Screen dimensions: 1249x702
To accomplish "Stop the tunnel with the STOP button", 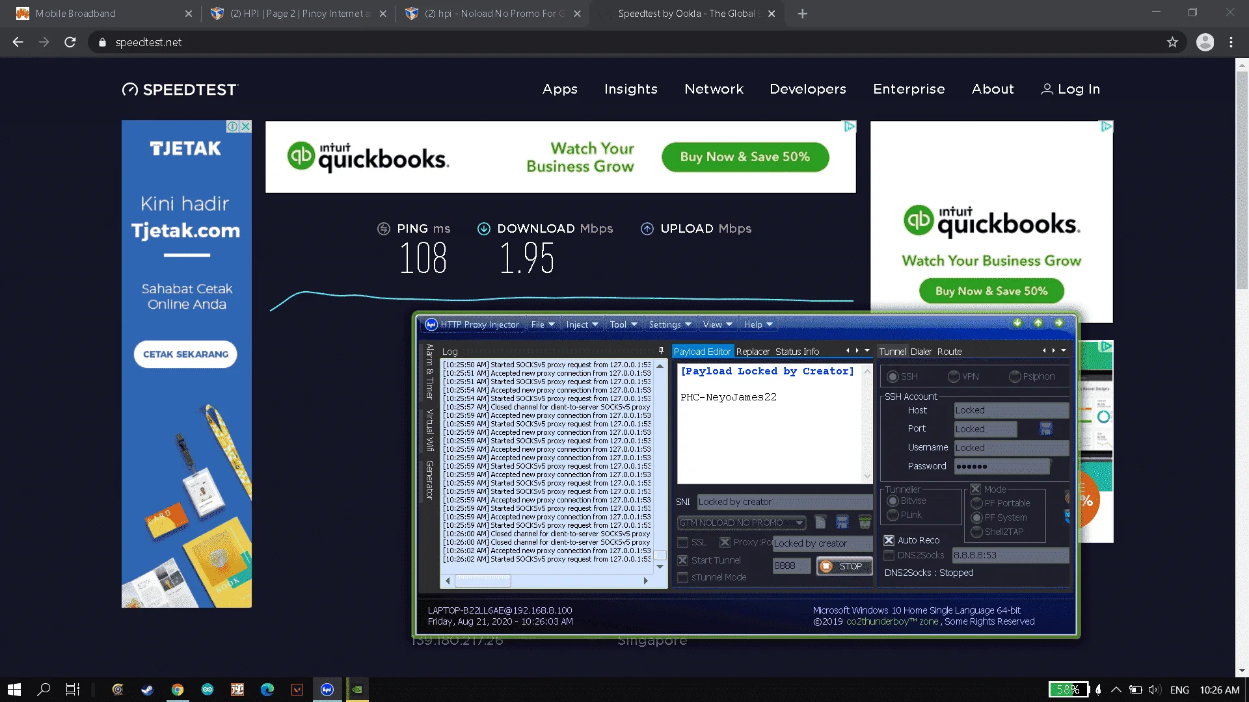I will click(x=844, y=566).
